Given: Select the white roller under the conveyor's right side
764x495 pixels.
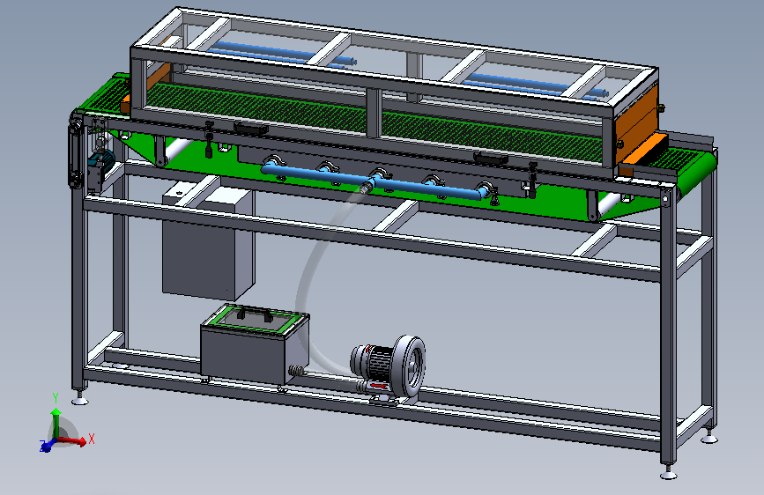Looking at the screenshot, I should click(x=609, y=203).
